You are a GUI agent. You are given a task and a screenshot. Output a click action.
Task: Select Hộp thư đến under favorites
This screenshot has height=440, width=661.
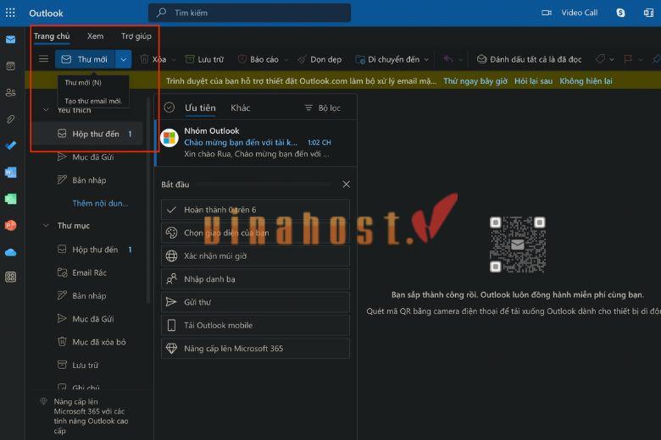pyautogui.click(x=87, y=134)
